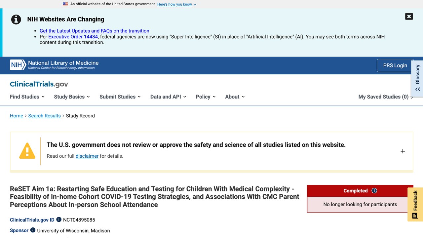Viewport: 423px width, 238px height.
Task: Expand the disclaimer with the plus icon
Action: [x=403, y=151]
